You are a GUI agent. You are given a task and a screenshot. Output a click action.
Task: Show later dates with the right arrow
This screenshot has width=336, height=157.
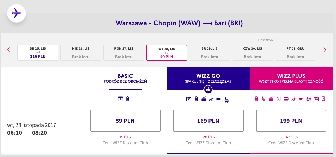pyautogui.click(x=324, y=50)
